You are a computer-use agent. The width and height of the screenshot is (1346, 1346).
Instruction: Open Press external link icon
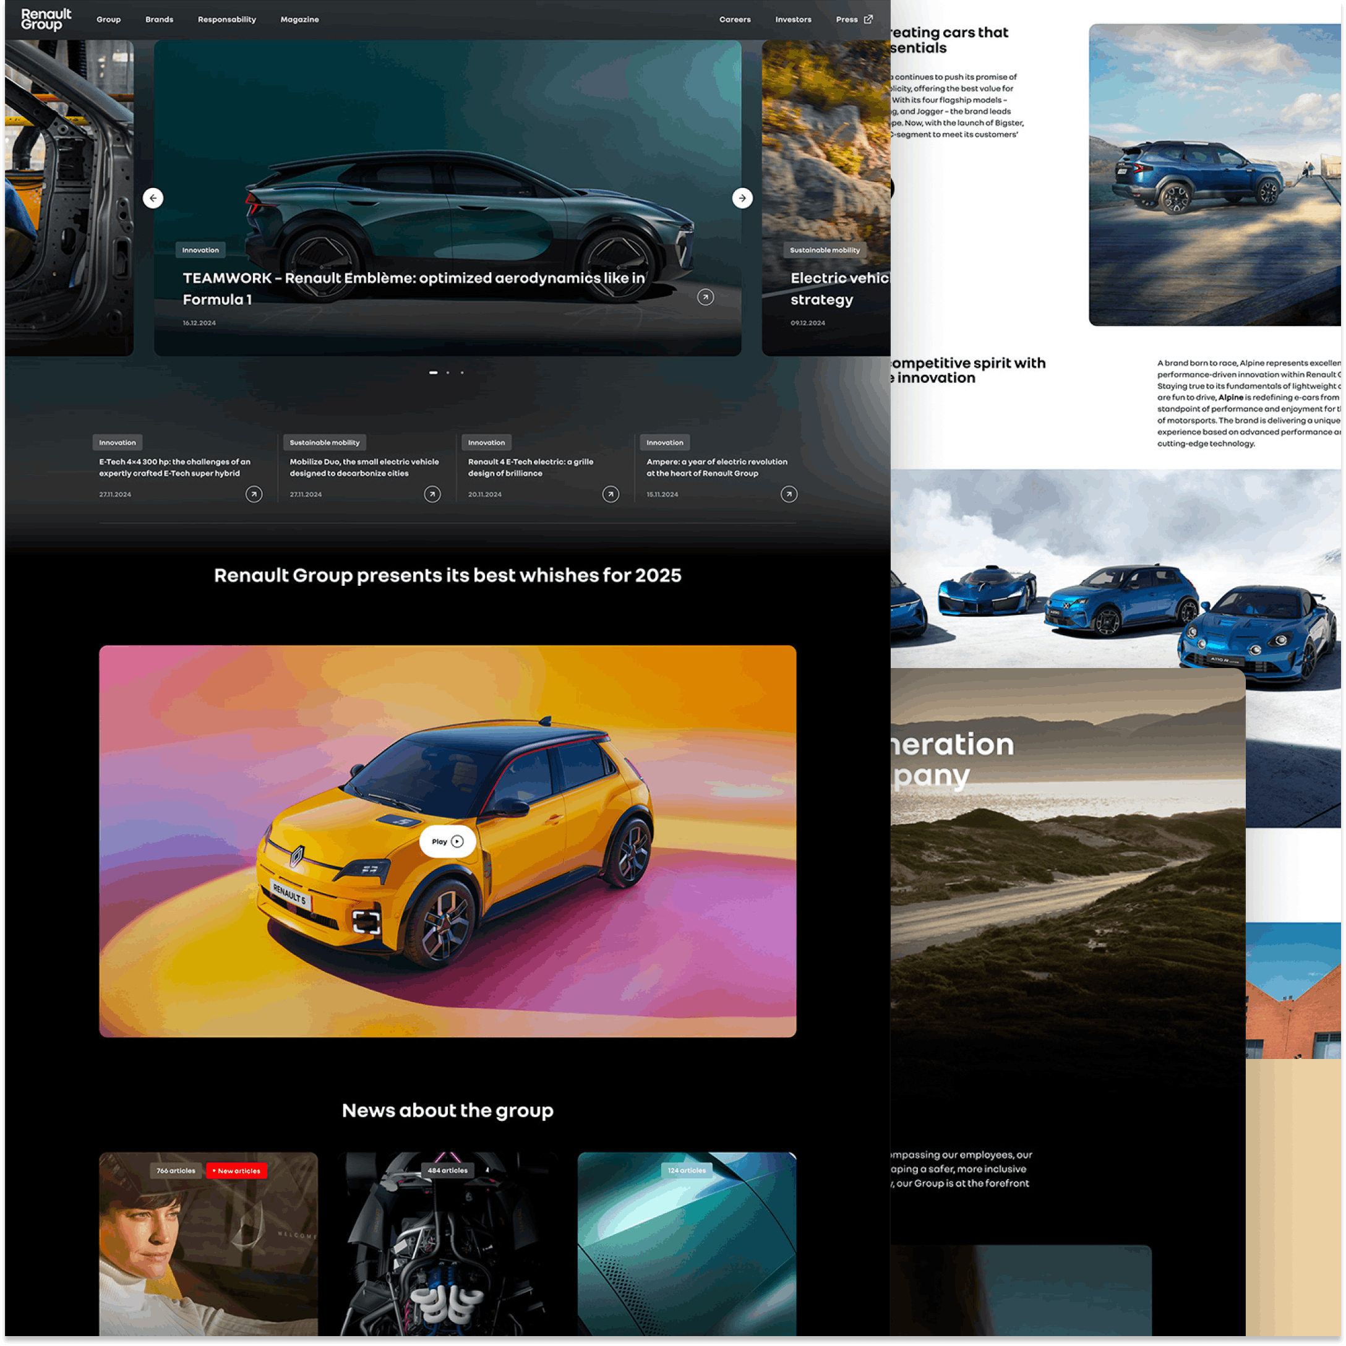click(868, 20)
